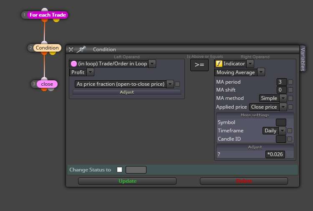Pin the Condition panel with pushpin icon
The height and width of the screenshot is (211, 313).
tap(81, 50)
